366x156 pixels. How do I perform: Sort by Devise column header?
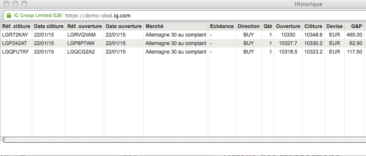(335, 26)
